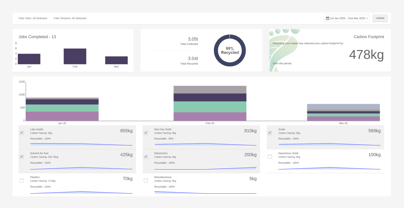Viewport: 404px width, 208px height.
Task: Click purple base segment of Jan-25 bar
Action: pyautogui.click(x=62, y=116)
